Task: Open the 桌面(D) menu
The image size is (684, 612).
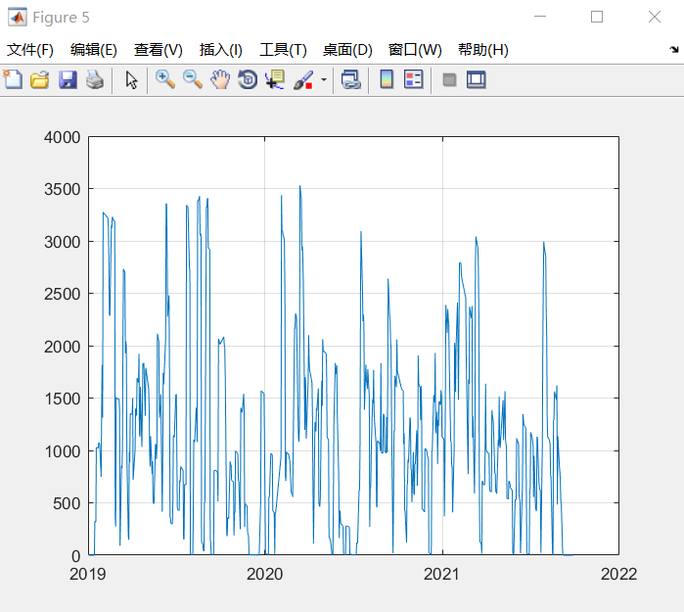Action: tap(347, 50)
